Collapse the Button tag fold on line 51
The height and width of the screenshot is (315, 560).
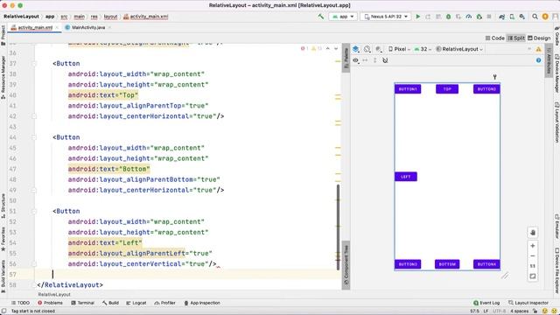pos(34,212)
